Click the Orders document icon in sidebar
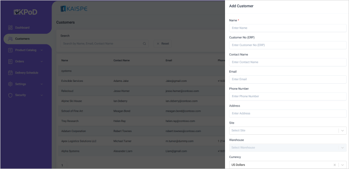This screenshot has height=169, width=349. pos(10,62)
